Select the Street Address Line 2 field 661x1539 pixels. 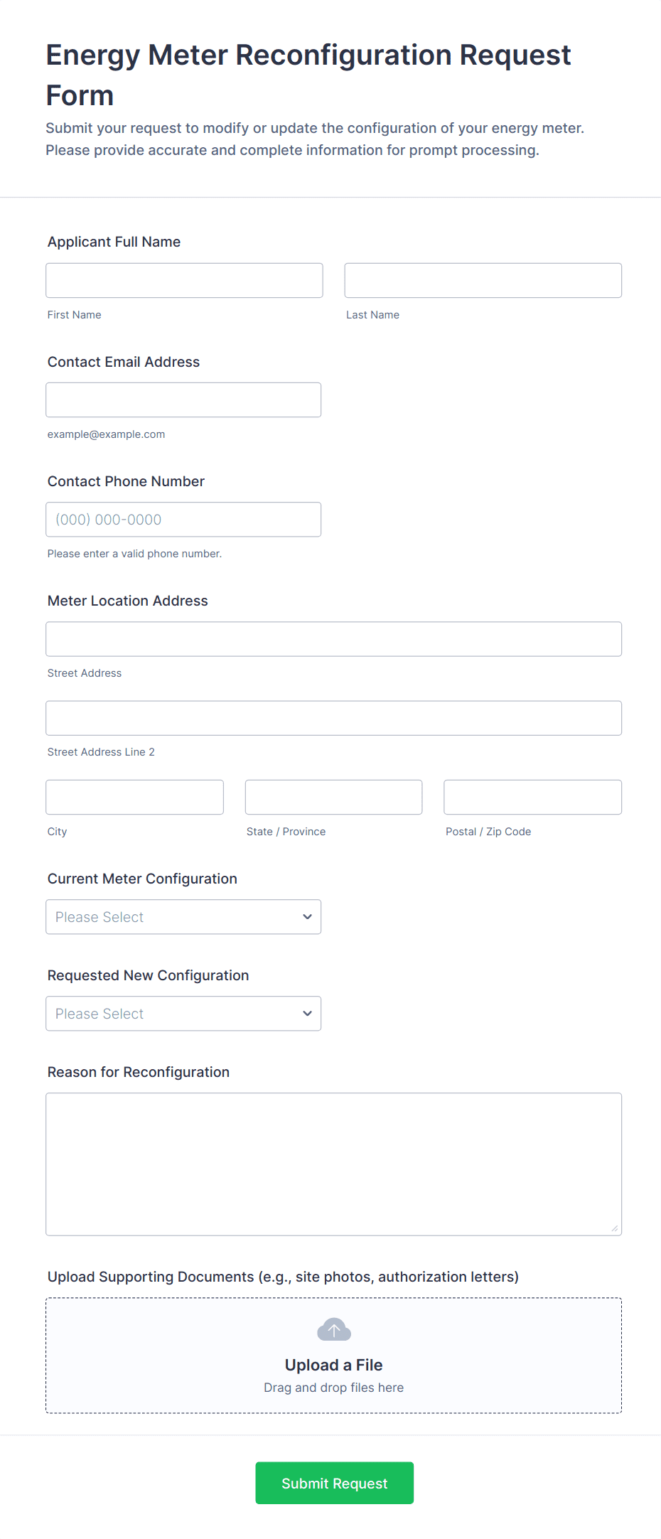point(333,718)
